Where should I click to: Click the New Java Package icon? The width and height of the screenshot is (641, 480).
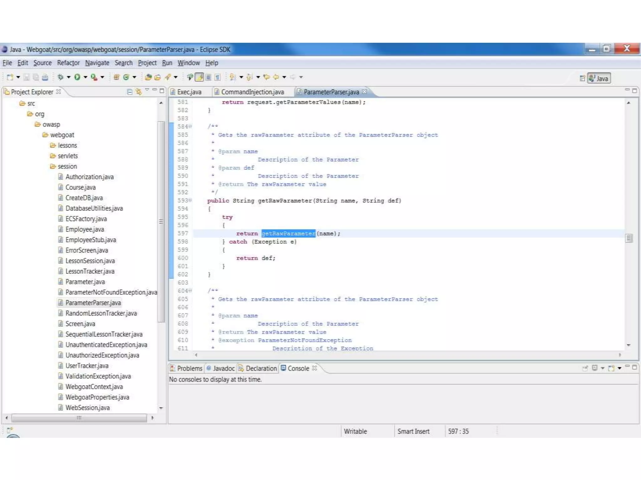click(116, 77)
